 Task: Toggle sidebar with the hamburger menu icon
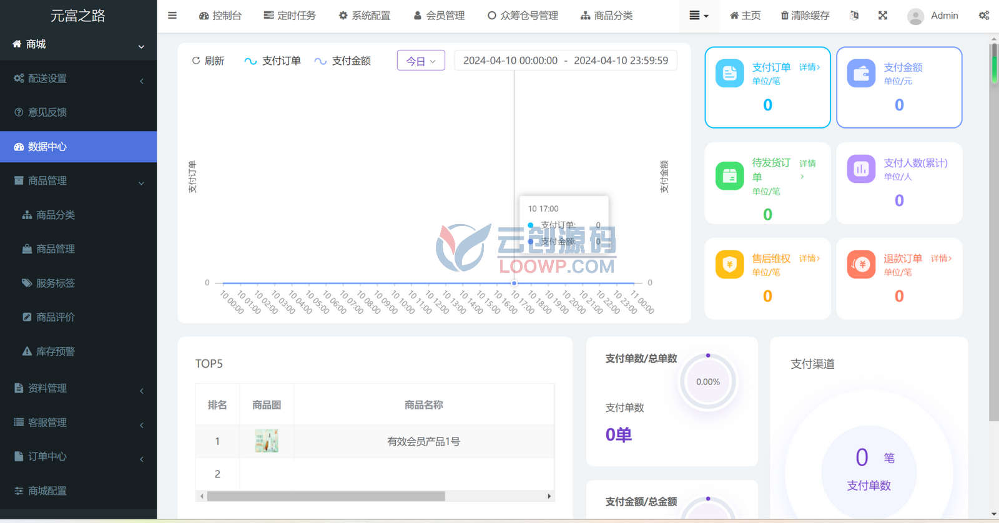172,16
